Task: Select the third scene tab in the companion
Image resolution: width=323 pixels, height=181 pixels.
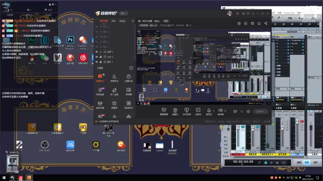Action: click(122, 21)
